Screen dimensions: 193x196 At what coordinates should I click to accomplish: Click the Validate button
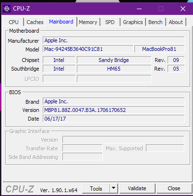[137, 188]
